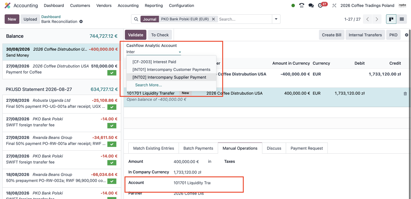Click the Upload button
The width and height of the screenshot is (411, 199).
coord(30,19)
